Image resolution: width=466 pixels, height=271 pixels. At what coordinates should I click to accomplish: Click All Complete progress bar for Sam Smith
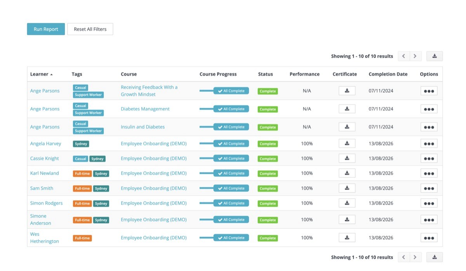coord(224,188)
